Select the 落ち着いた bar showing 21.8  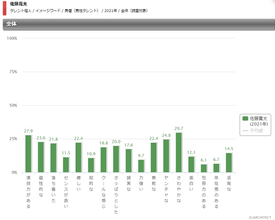click(54, 158)
